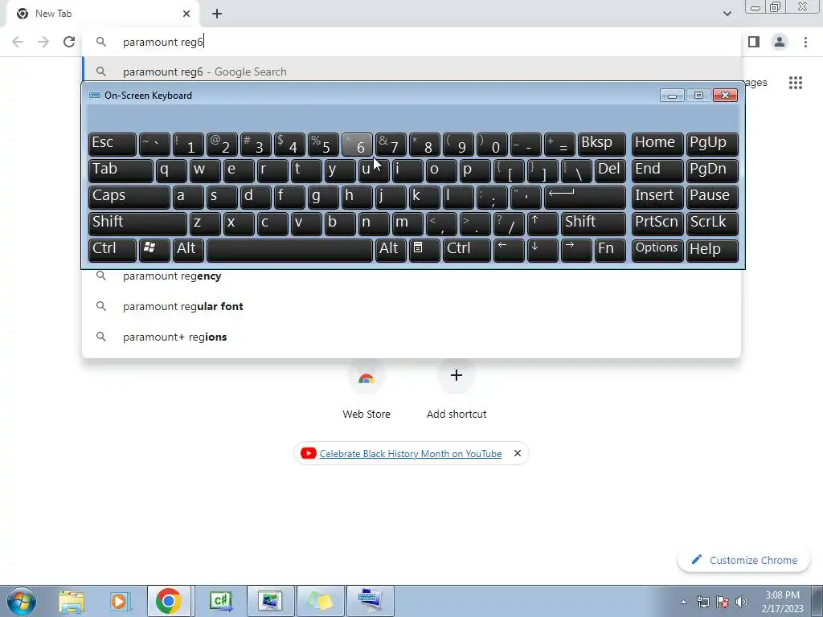Toggle the left Alt key on keyboard
This screenshot has width=823, height=617.
(188, 250)
